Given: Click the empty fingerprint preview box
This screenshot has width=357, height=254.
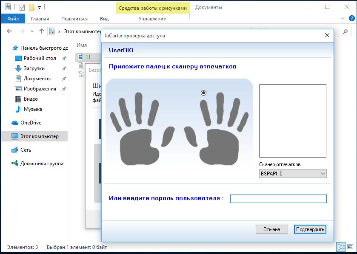Looking at the screenshot, I should click(x=293, y=121).
